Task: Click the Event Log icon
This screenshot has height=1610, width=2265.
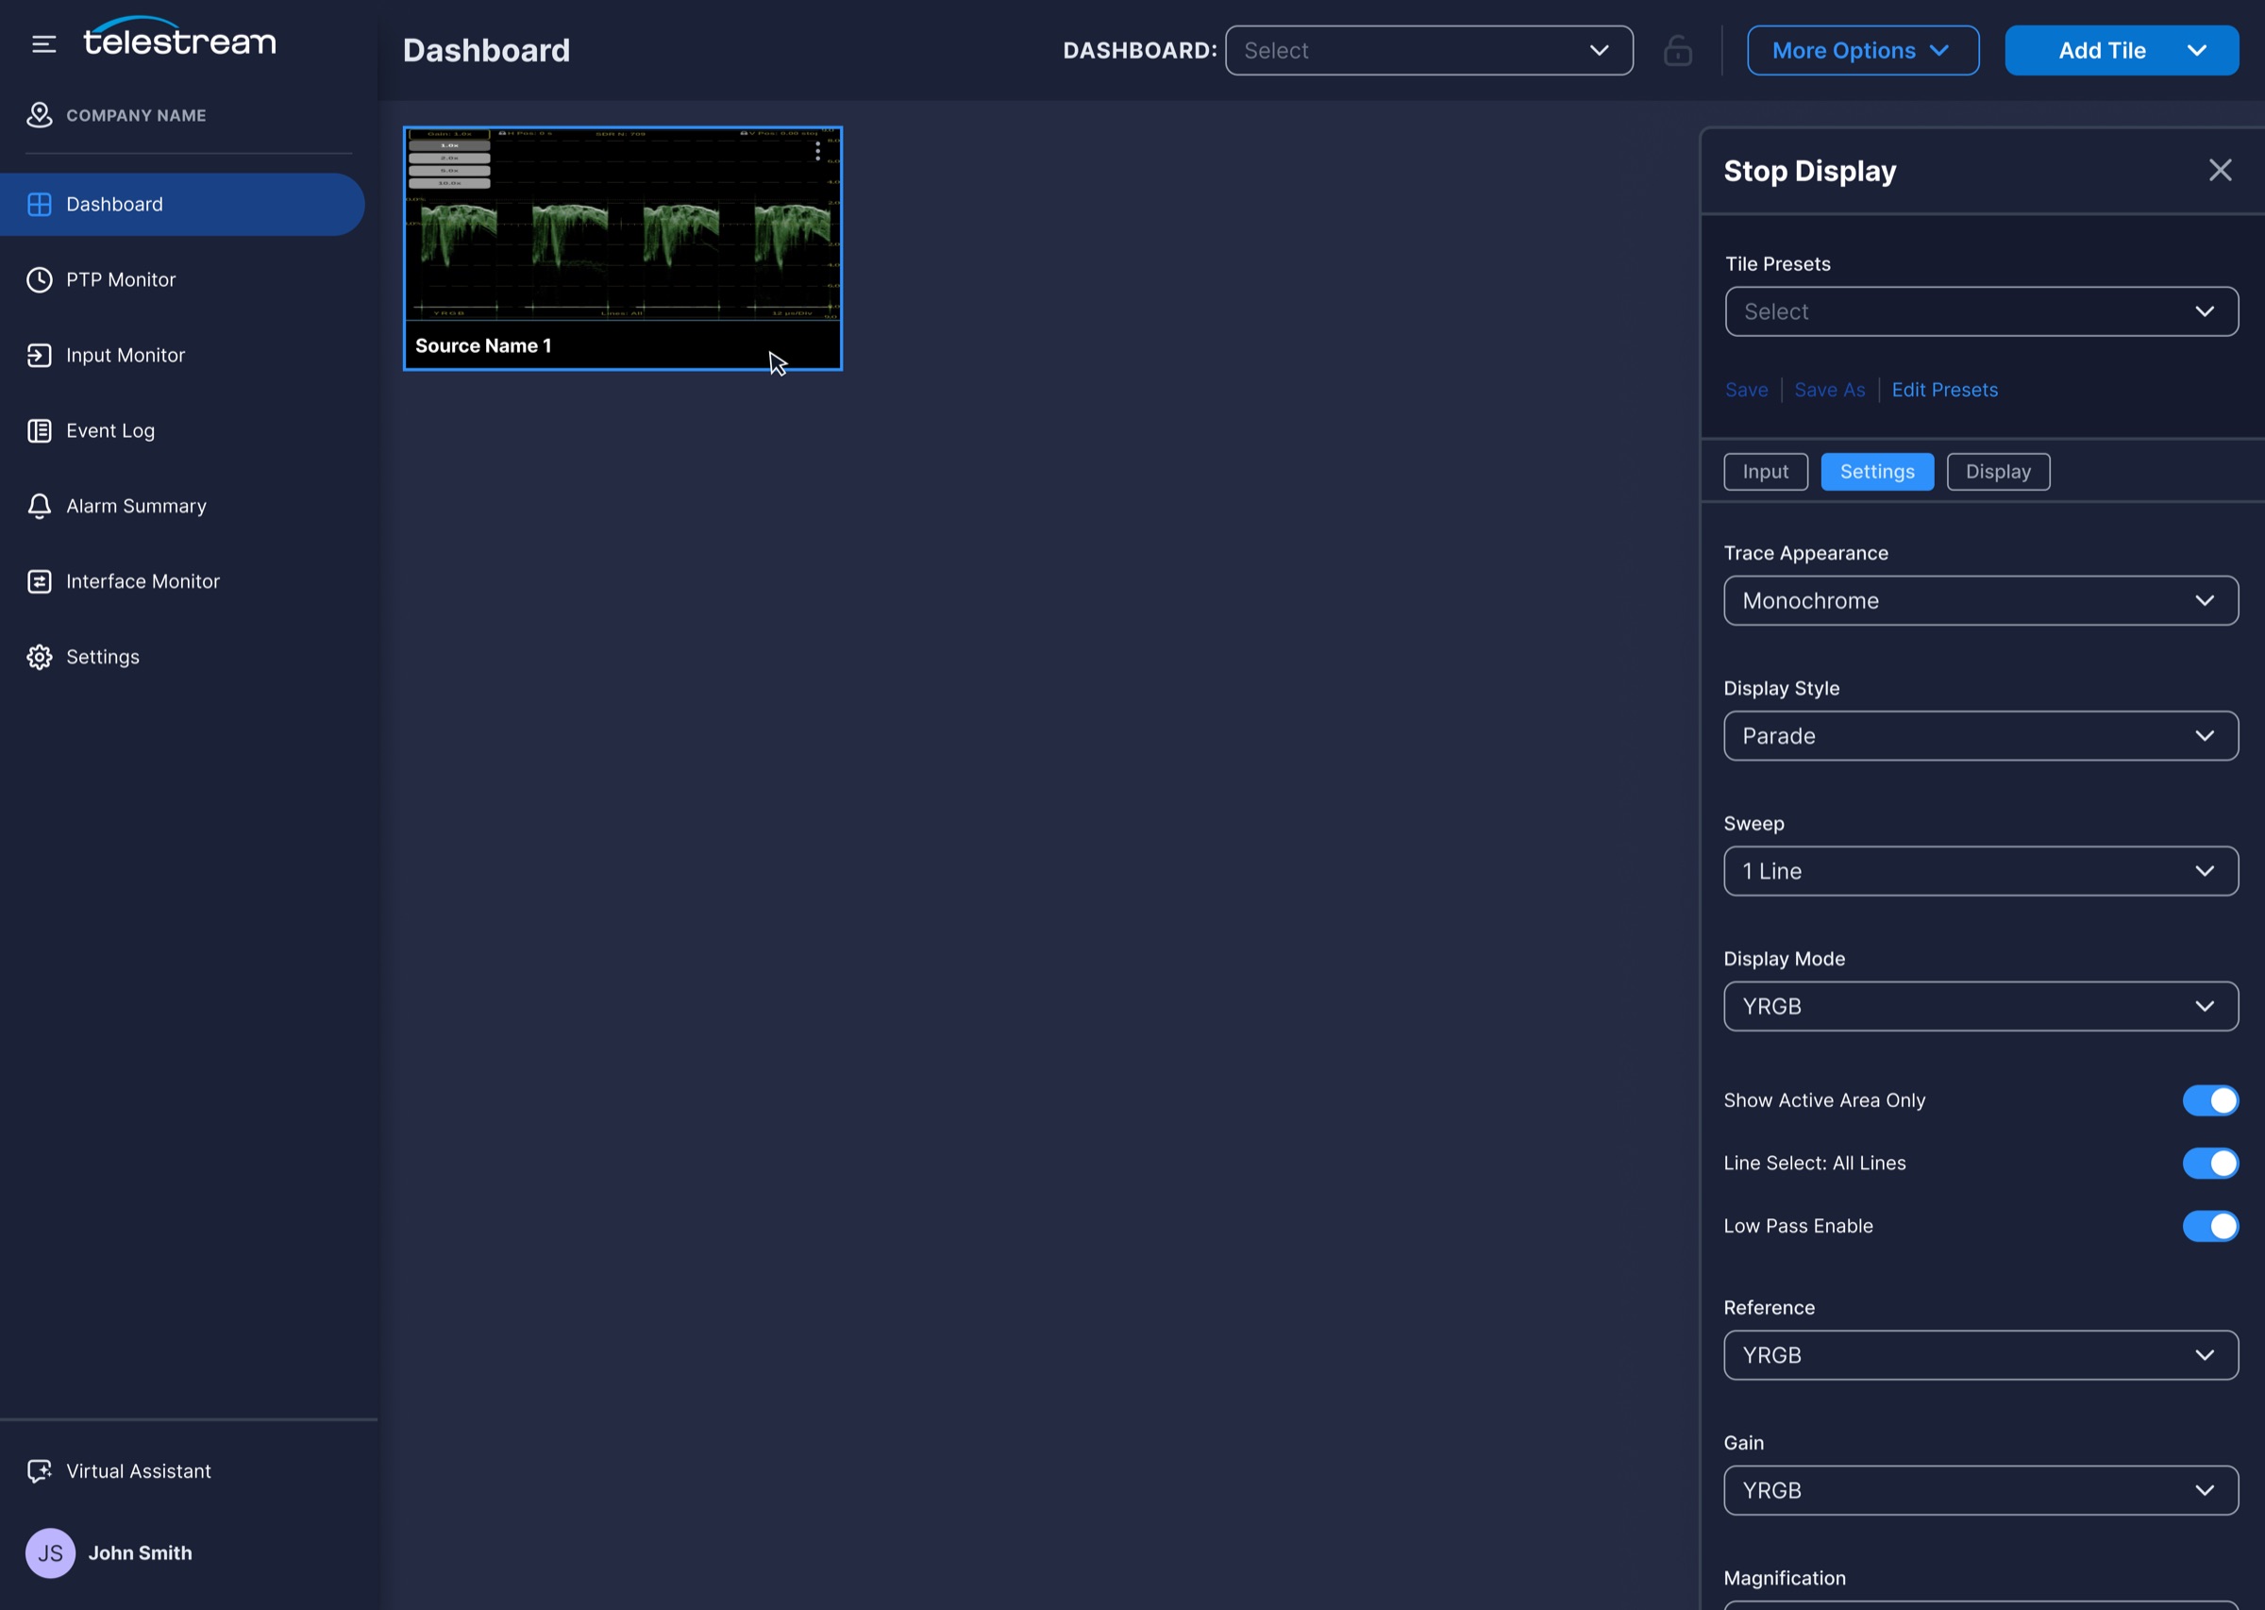Action: tap(40, 430)
